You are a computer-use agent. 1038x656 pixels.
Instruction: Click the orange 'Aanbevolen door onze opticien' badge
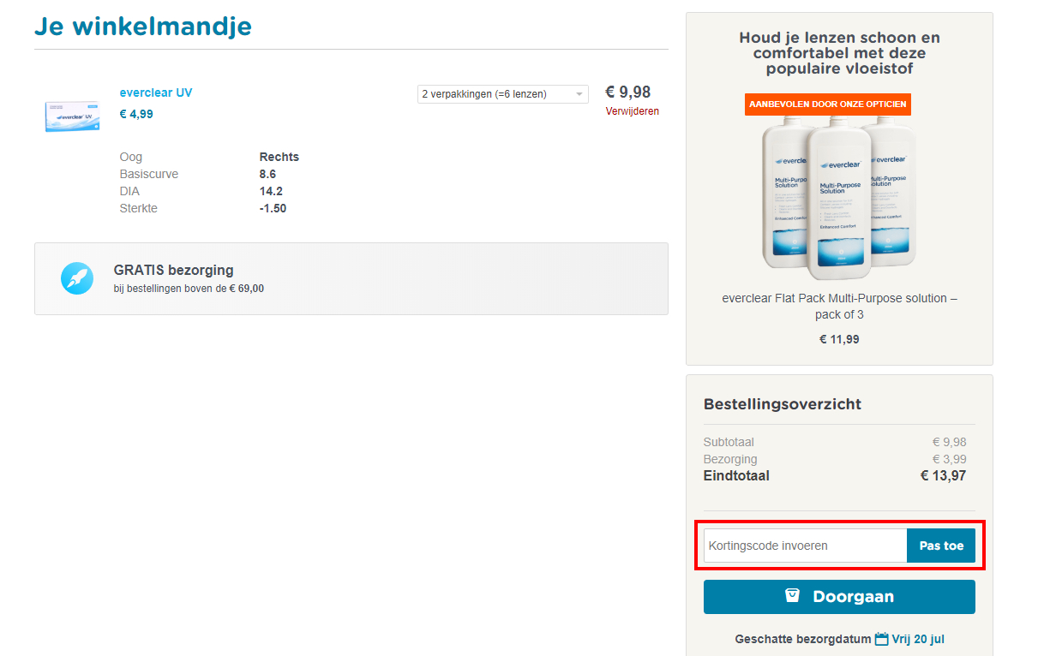(x=827, y=104)
